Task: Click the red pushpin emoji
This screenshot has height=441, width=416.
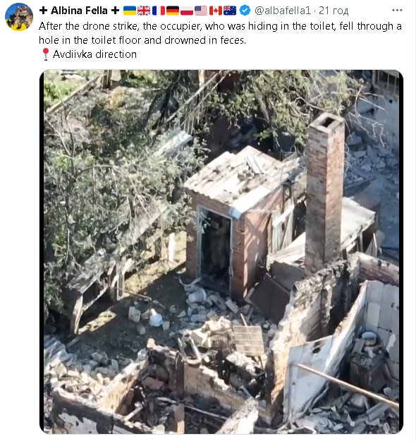Action: [45, 54]
